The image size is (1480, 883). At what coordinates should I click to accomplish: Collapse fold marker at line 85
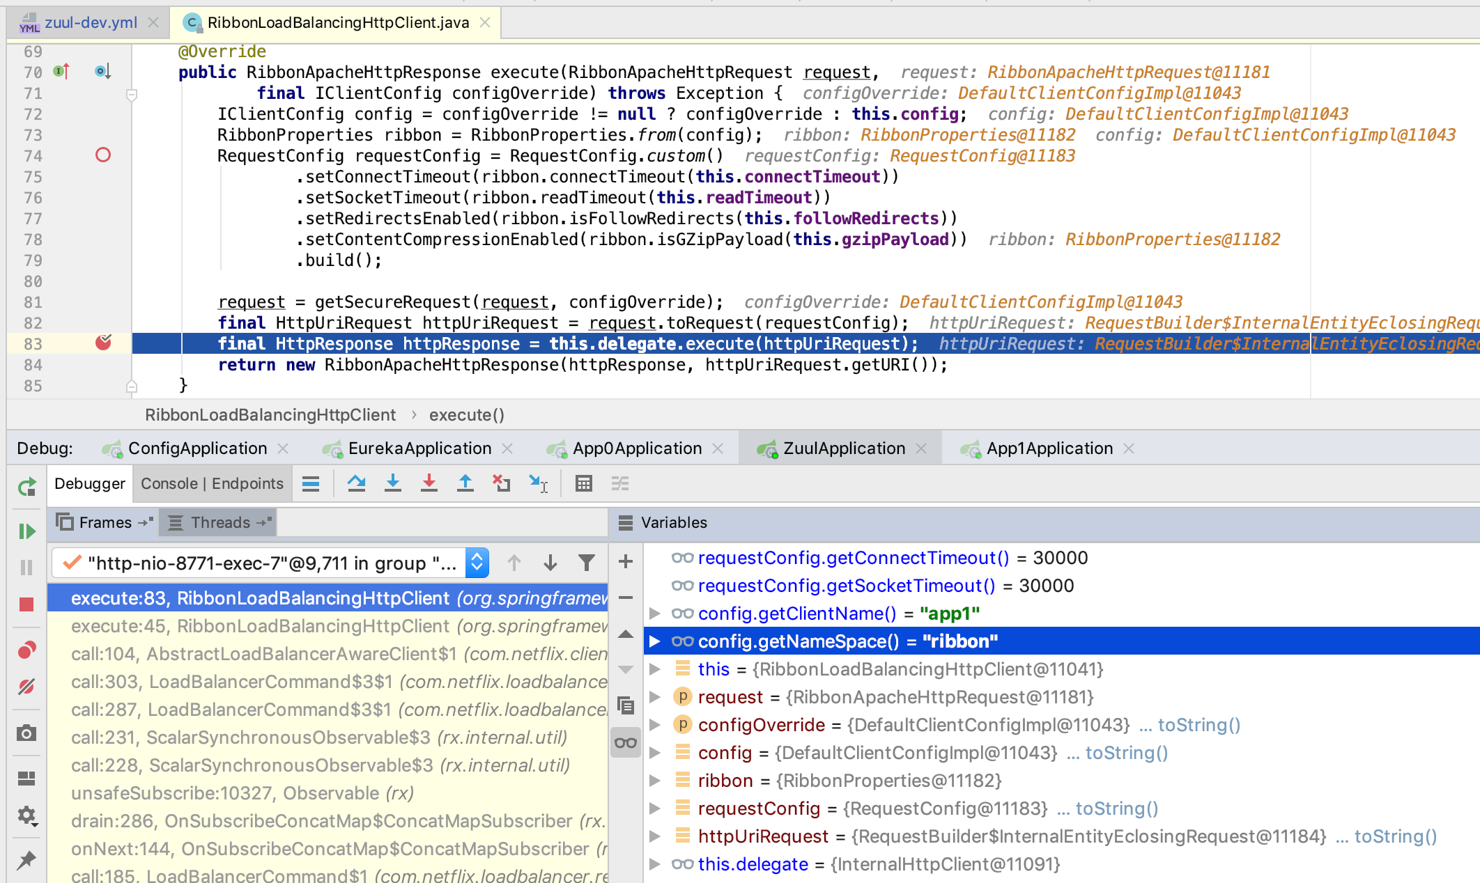pos(132,386)
